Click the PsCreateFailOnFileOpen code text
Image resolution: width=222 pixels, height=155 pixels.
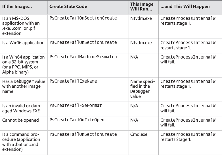(x=77, y=120)
